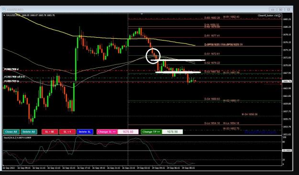Click the green Change TP >> button

click(151, 132)
